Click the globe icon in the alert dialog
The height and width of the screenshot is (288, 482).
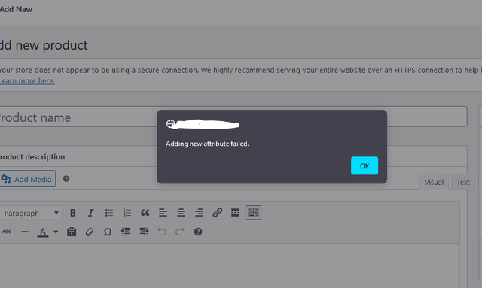pos(171,124)
